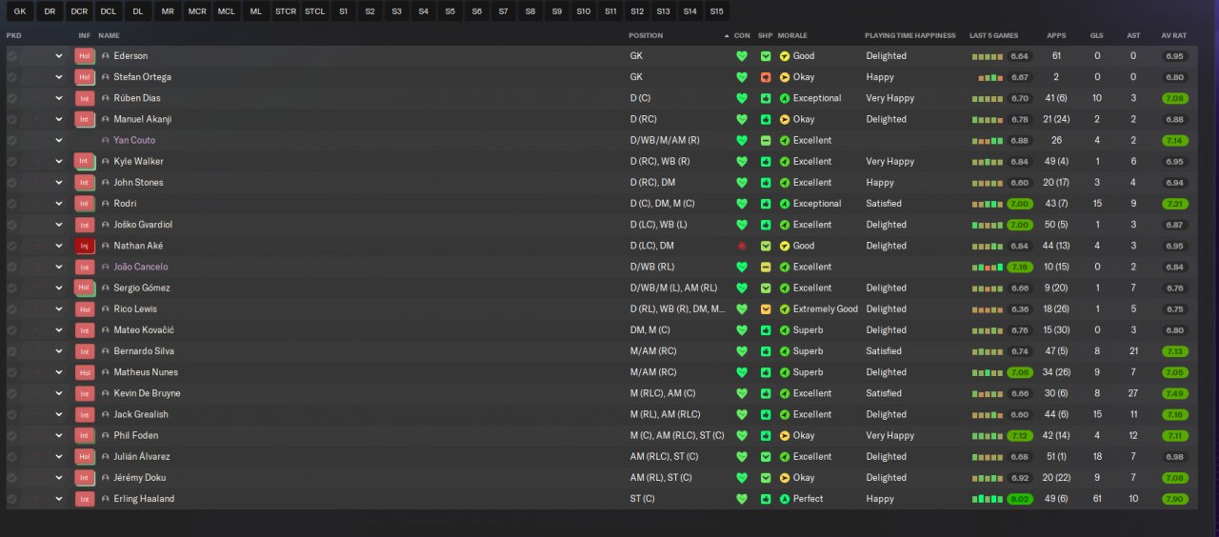Click Bernardo Silva's match sharpness icon

tap(766, 351)
